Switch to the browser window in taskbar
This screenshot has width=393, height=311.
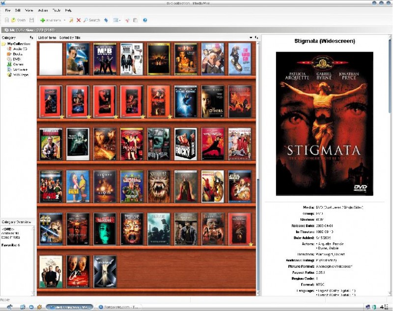pos(118,307)
